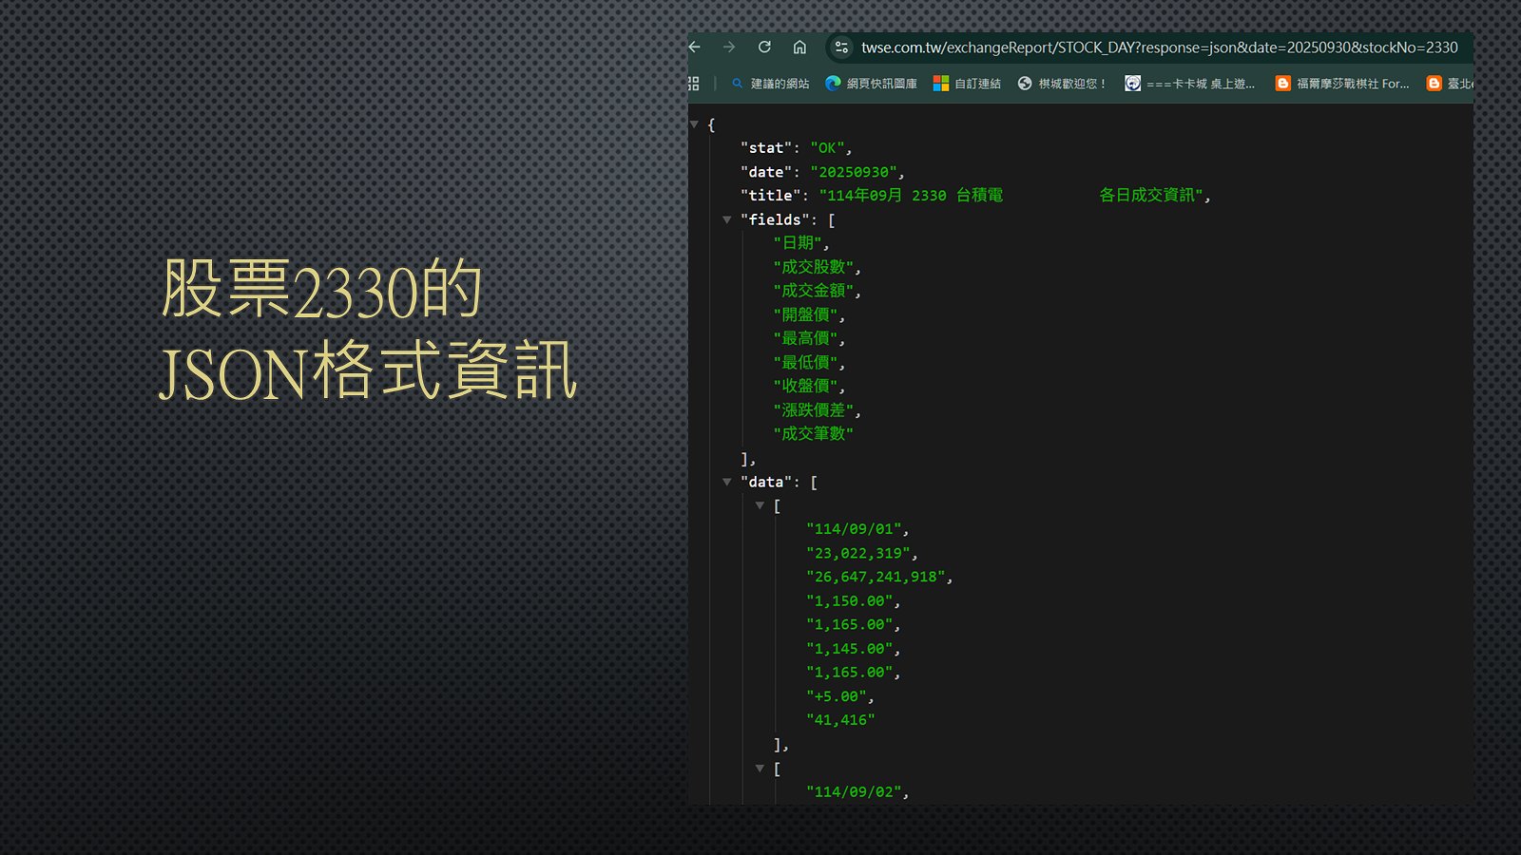
Task: Reload the TWSE JSON page
Action: coord(764,47)
